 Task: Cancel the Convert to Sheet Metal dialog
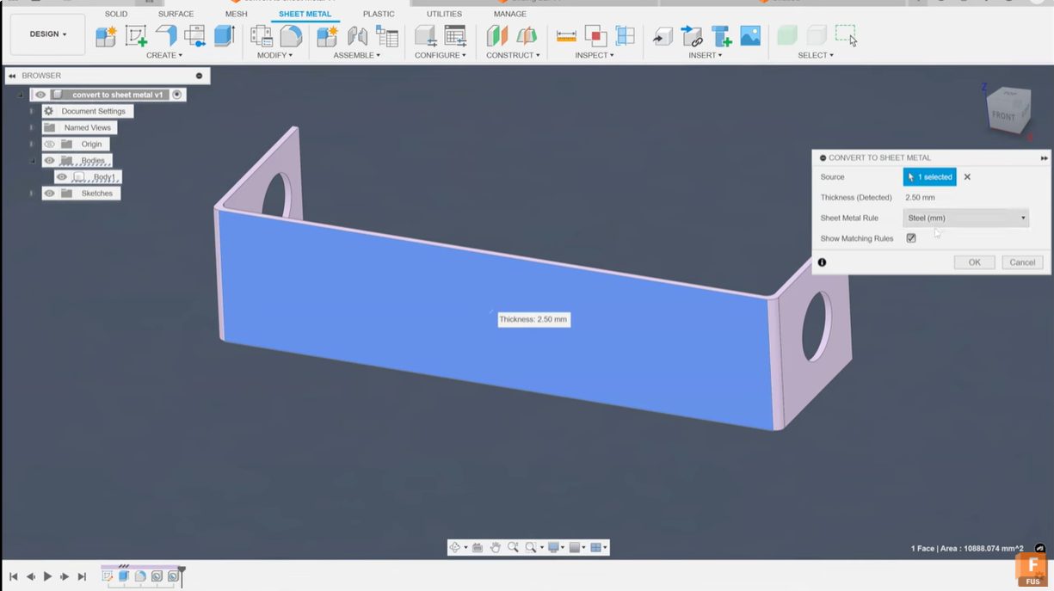tap(1021, 262)
